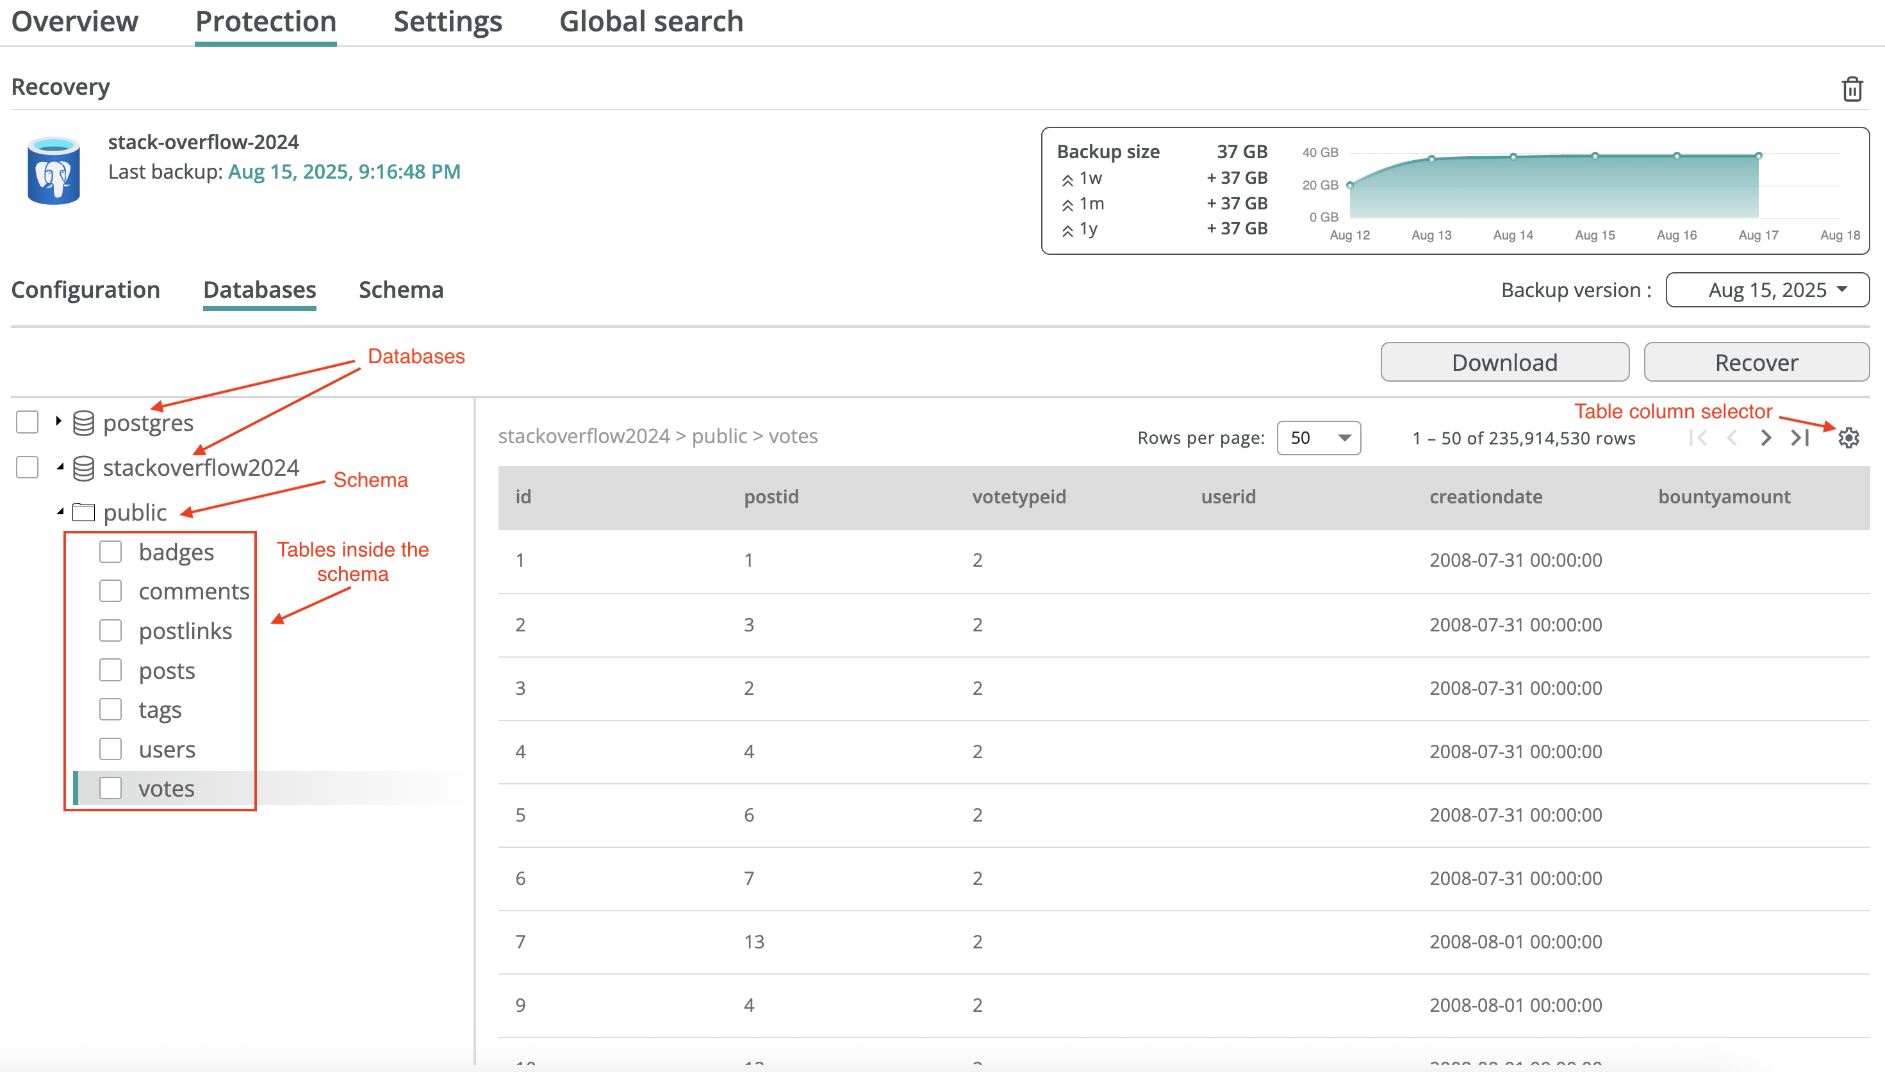Viewport: 1885px width, 1072px height.
Task: Click the Download button
Action: pyautogui.click(x=1504, y=362)
